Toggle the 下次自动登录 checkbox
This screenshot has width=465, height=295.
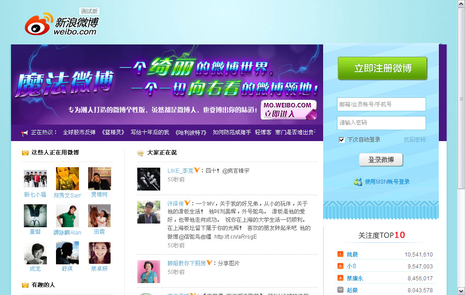(342, 140)
